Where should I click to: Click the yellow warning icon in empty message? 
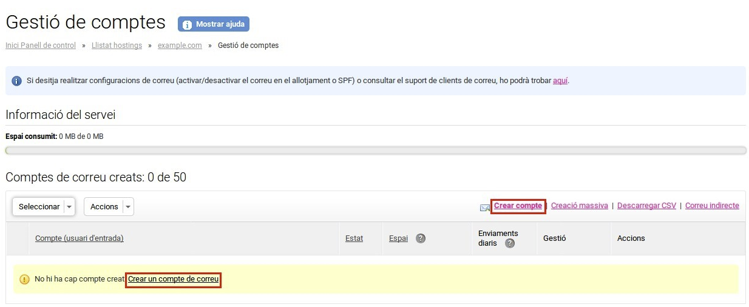pos(24,280)
